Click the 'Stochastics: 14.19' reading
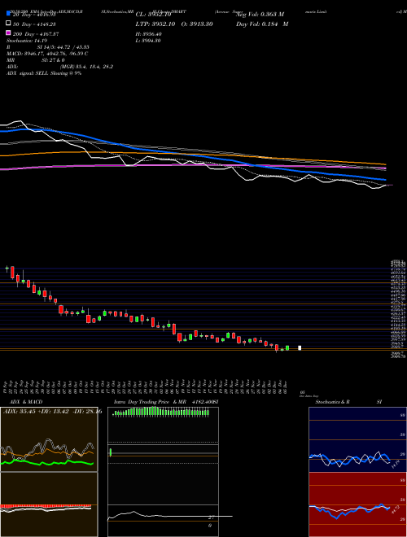The width and height of the screenshot is (407, 537). click(x=26, y=41)
